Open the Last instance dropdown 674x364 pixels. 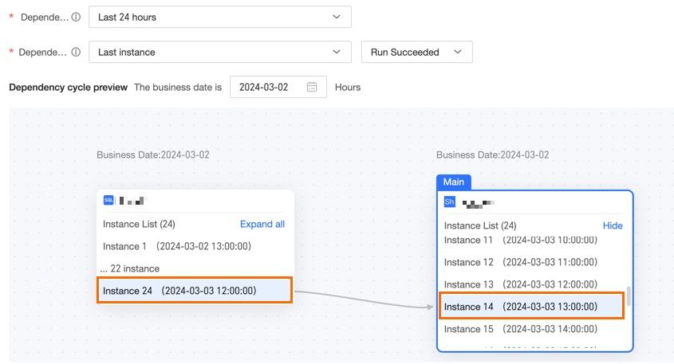click(220, 52)
